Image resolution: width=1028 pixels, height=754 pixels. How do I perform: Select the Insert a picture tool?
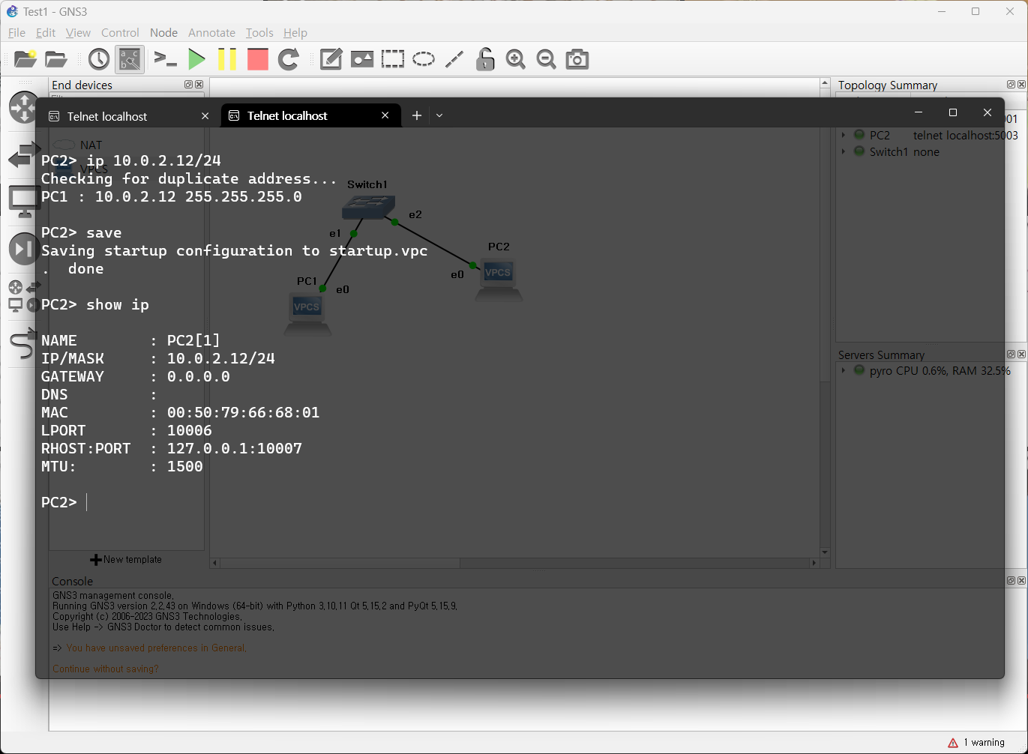[x=362, y=59]
